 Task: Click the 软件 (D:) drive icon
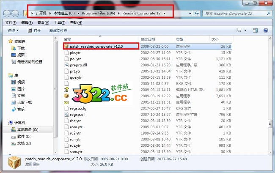pyautogui.click(x=14, y=137)
